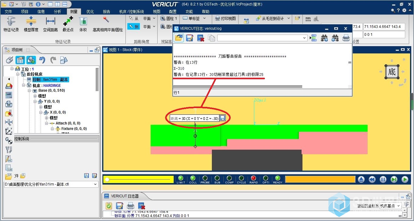The height and width of the screenshot is (221, 414).
Task: Toggle the COMP status light
Action: click(229, 179)
